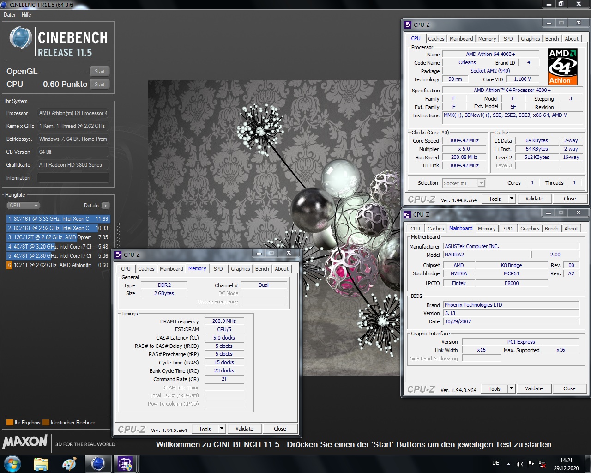Select ranking row 12C/12T AMD Opteron
The image size is (591, 473).
pyautogui.click(x=58, y=237)
